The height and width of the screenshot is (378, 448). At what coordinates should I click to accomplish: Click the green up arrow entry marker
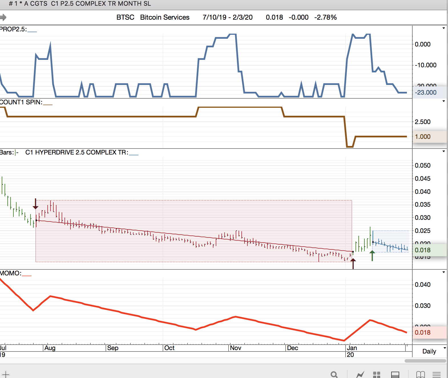click(372, 256)
